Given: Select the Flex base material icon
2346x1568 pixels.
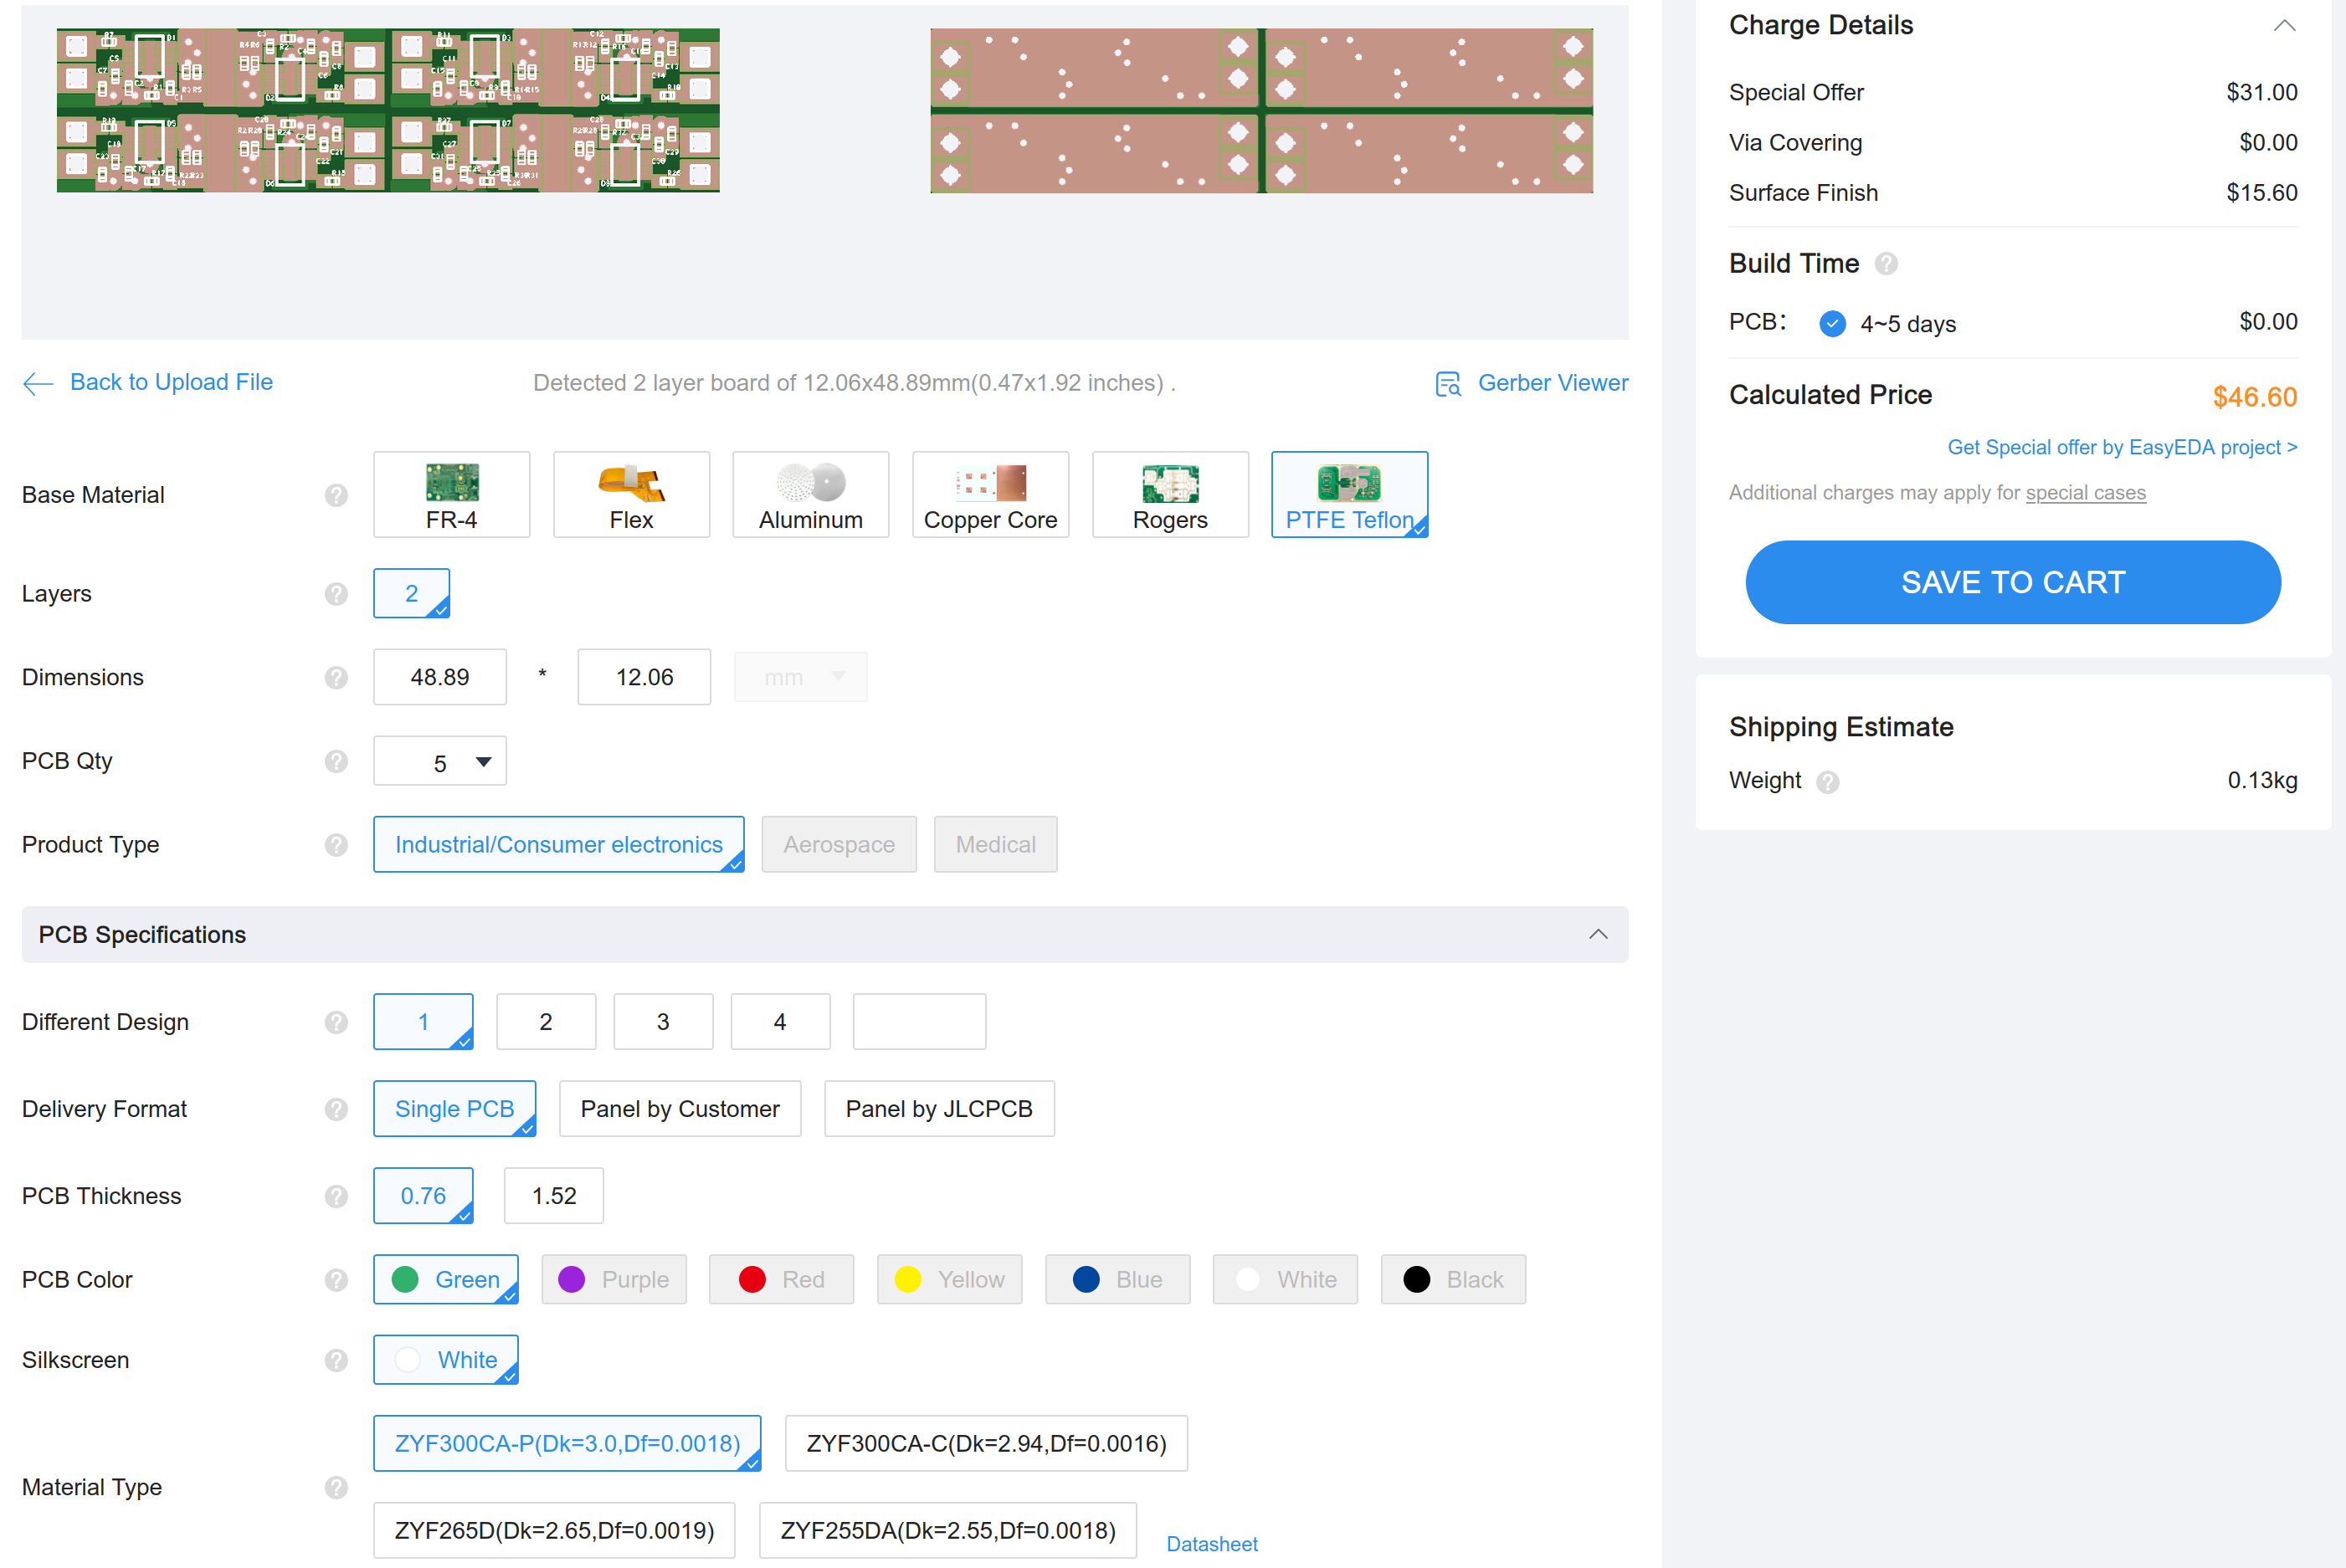Looking at the screenshot, I should pos(631,484).
